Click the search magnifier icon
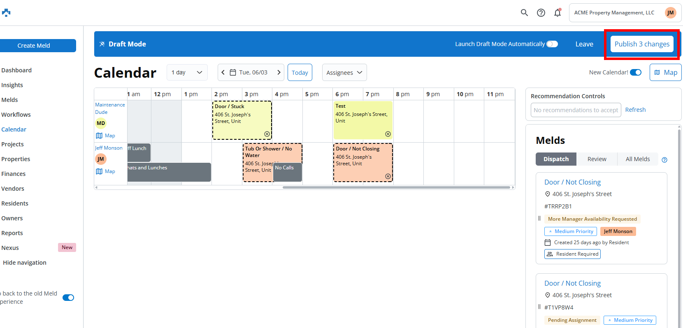The image size is (683, 328). [524, 13]
